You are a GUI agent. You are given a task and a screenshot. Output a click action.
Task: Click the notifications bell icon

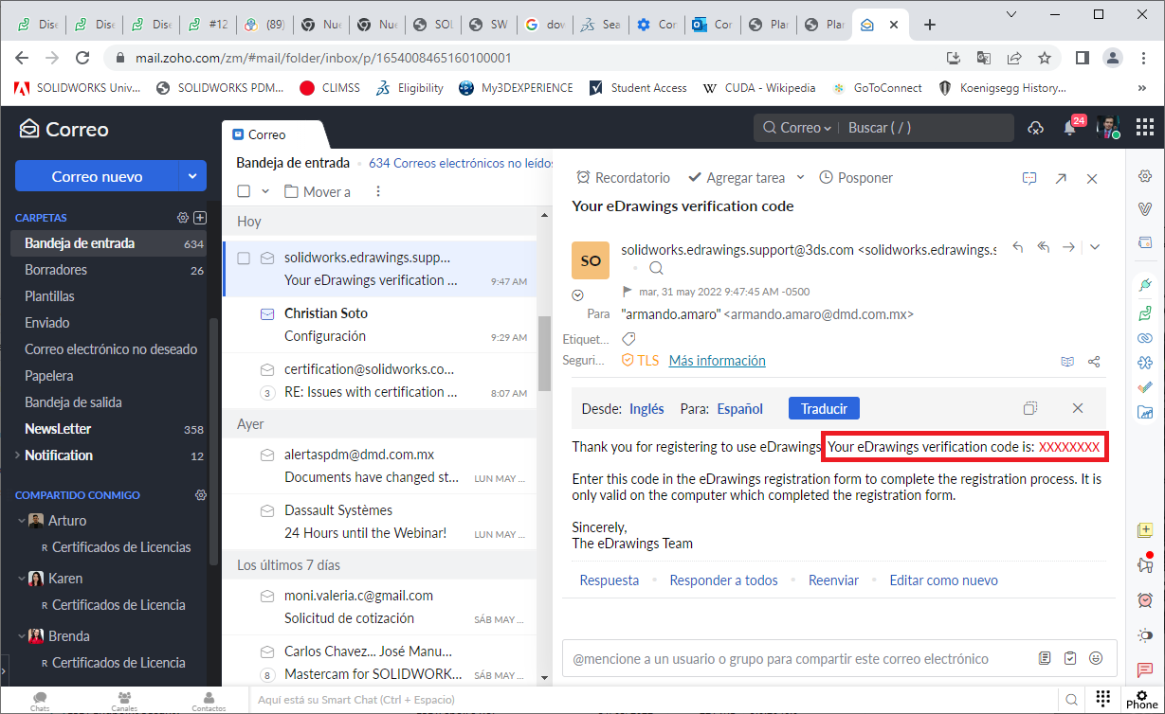[1070, 128]
